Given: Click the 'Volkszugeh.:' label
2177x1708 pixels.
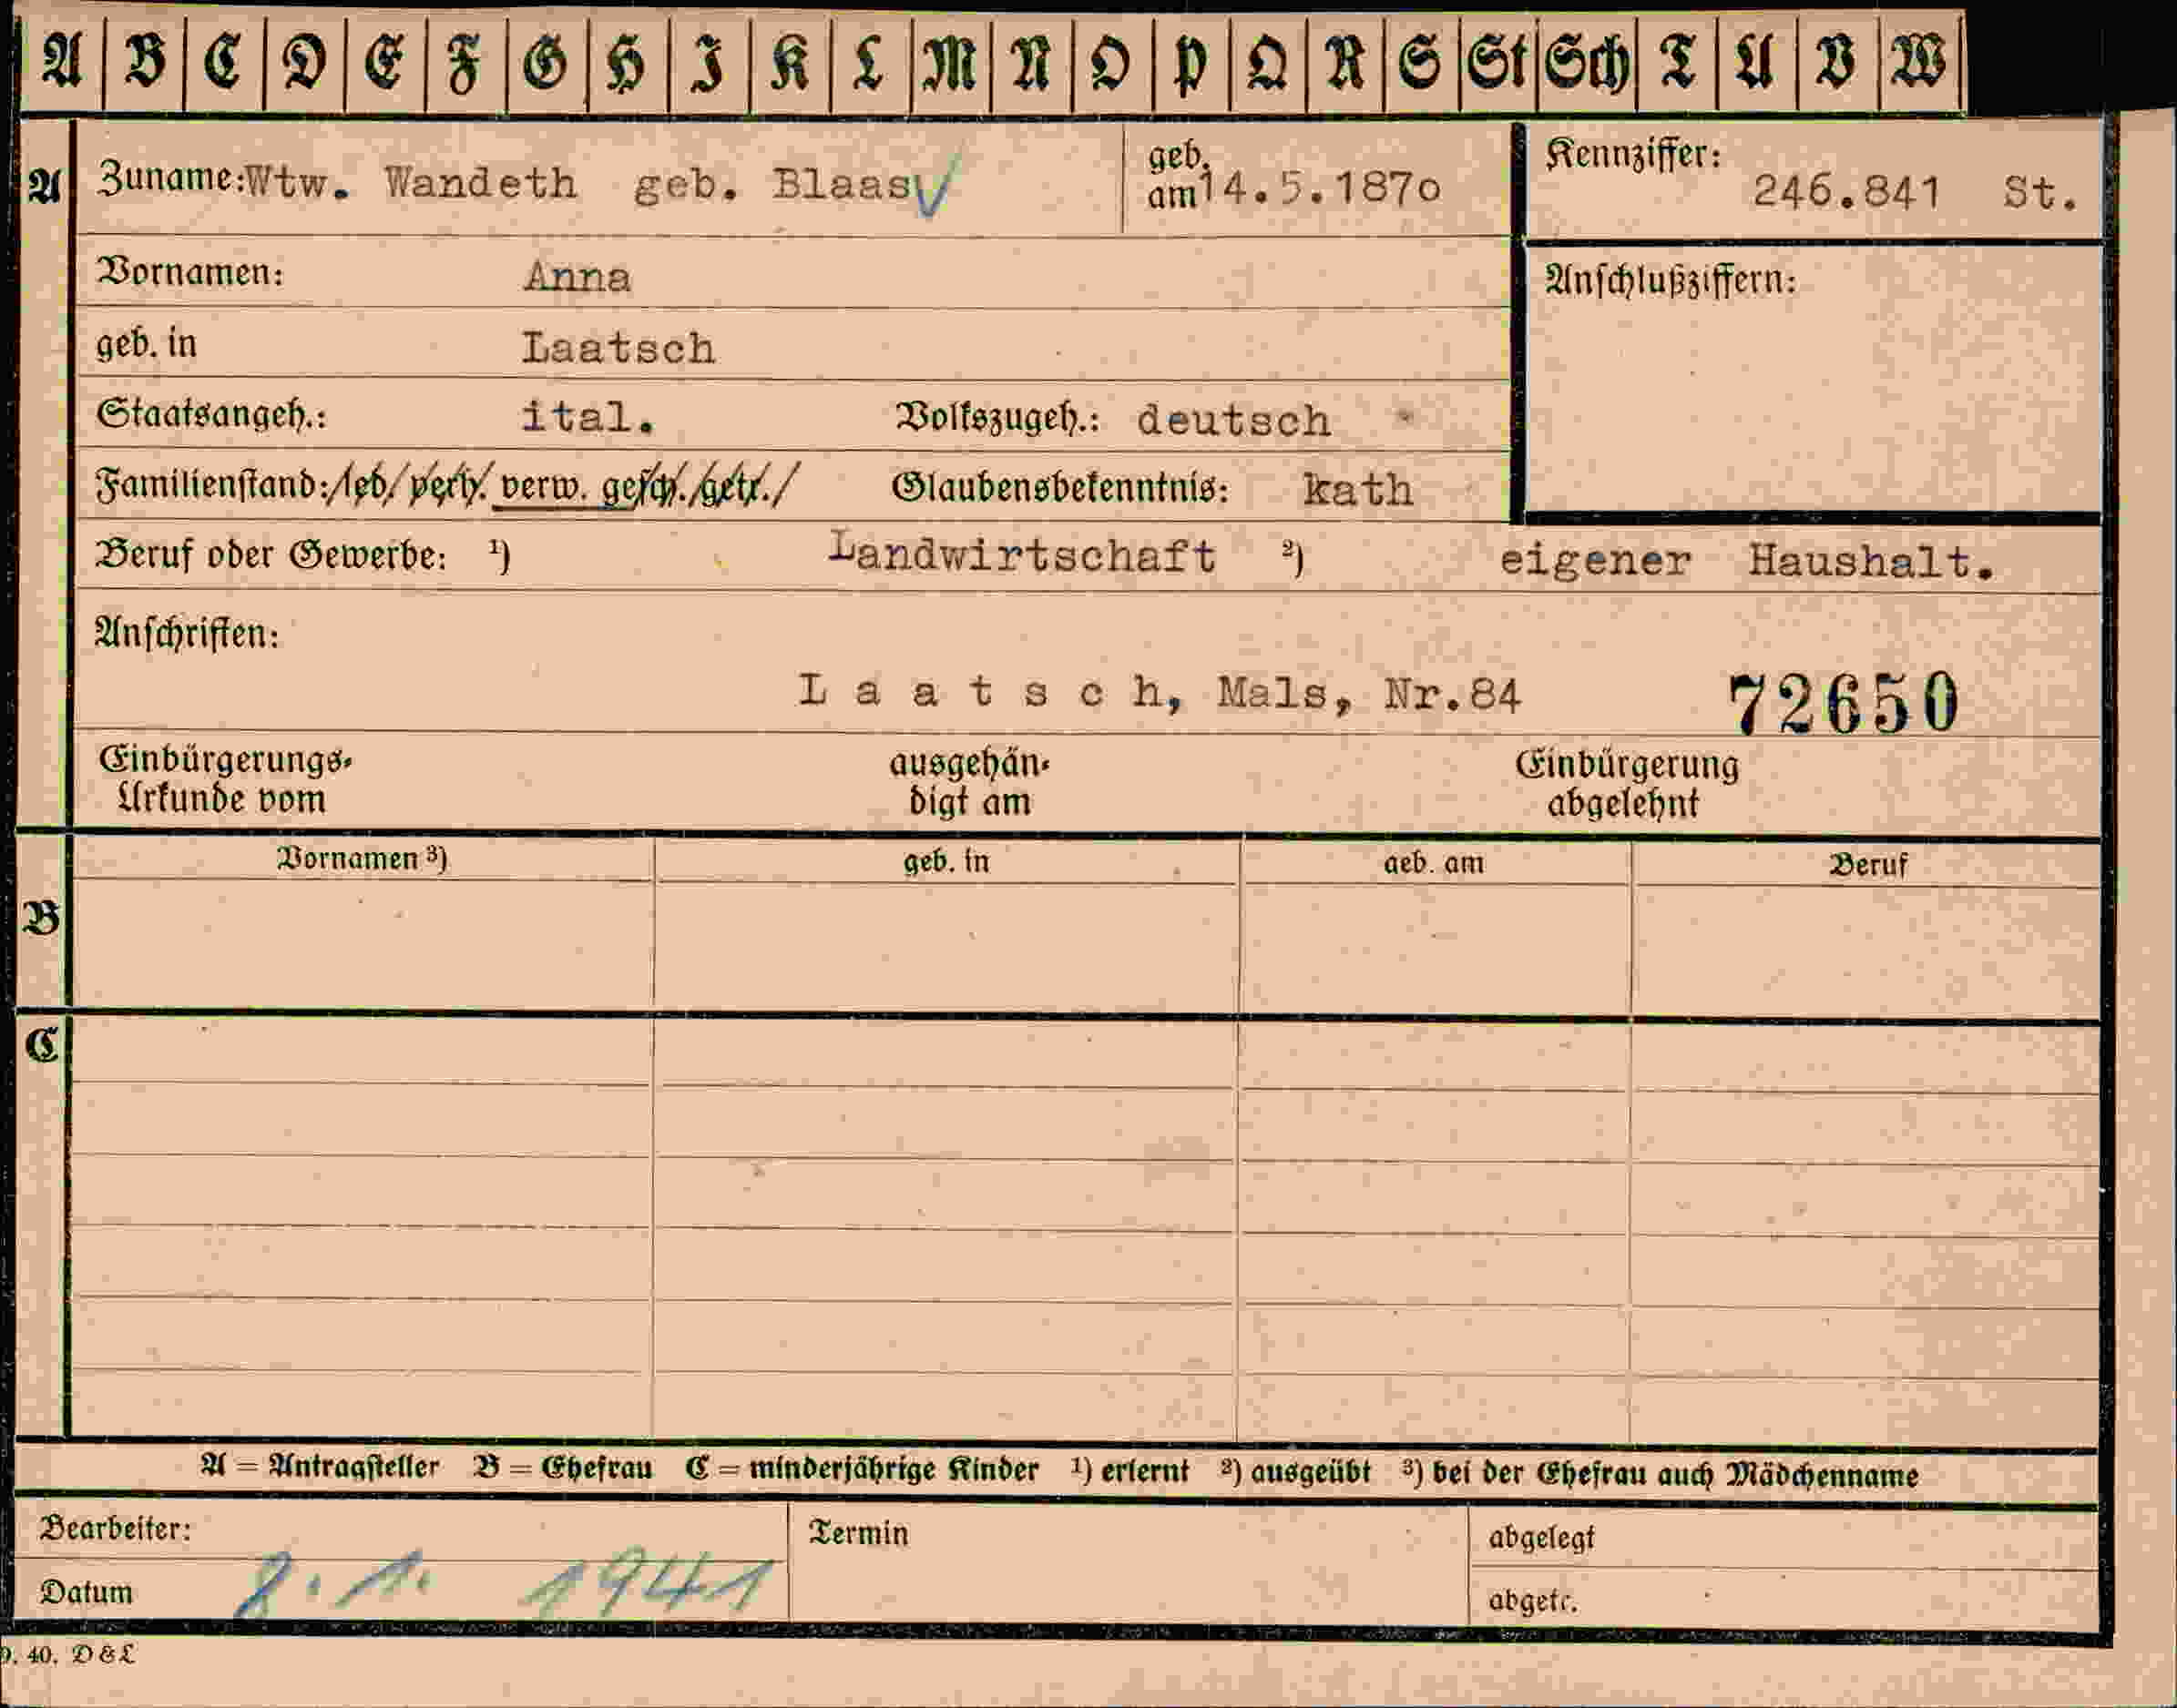Looking at the screenshot, I should tap(997, 418).
